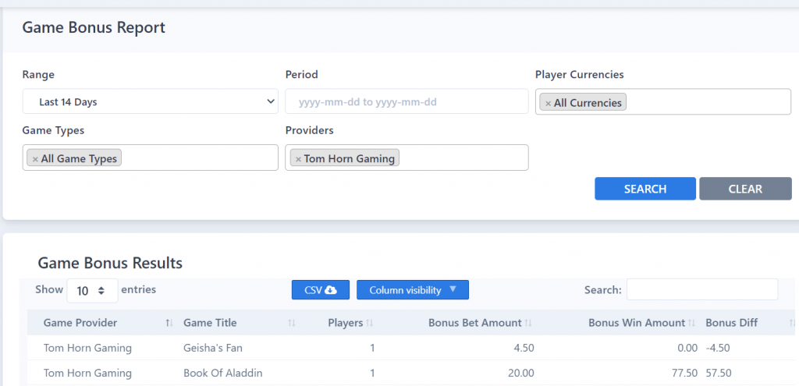Open the Column visibility dropdown
This screenshot has width=799, height=386.
pos(413,290)
